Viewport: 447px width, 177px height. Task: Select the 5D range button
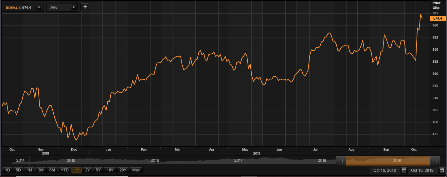18,170
